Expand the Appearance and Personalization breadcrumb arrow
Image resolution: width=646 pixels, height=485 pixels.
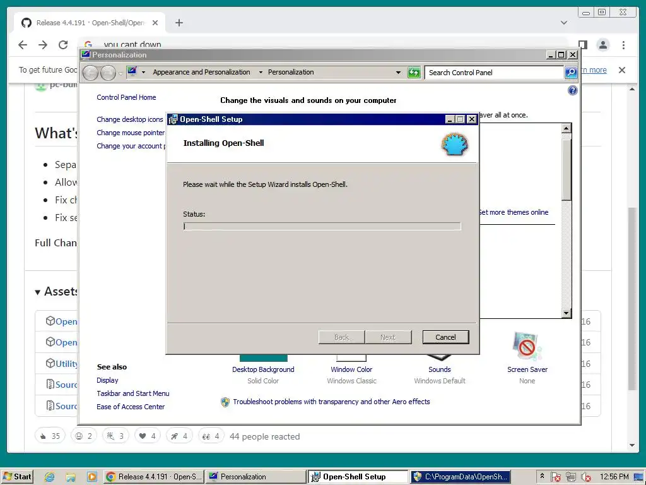click(x=261, y=72)
